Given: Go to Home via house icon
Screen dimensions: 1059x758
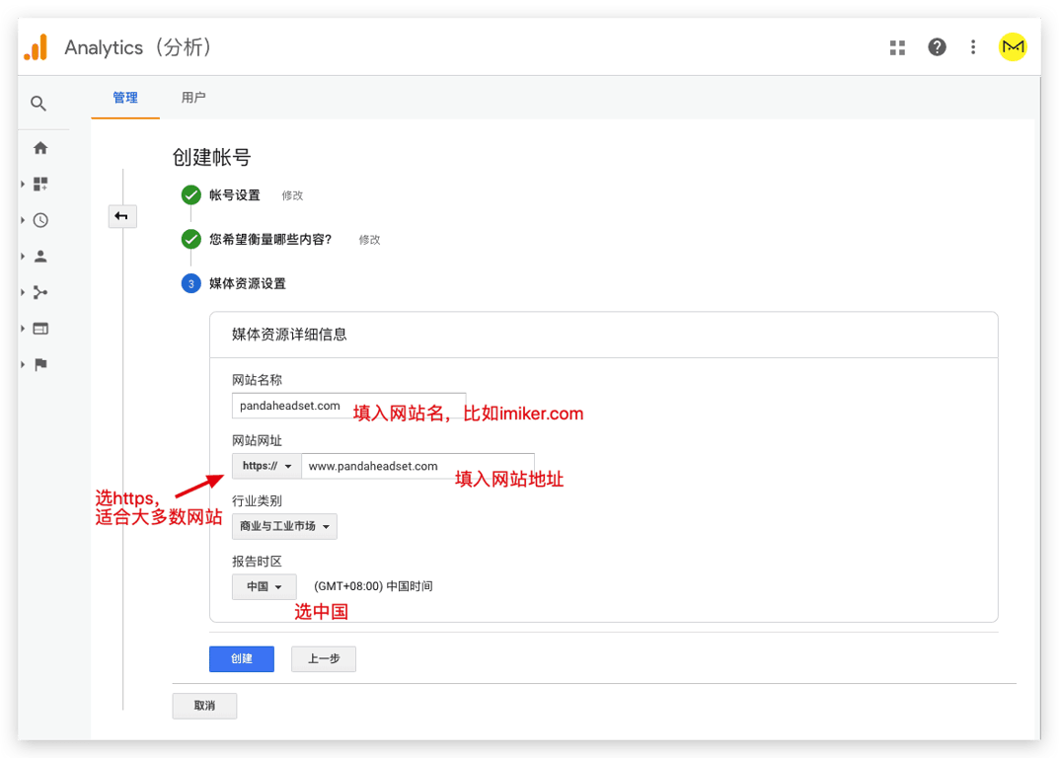Looking at the screenshot, I should pos(40,148).
